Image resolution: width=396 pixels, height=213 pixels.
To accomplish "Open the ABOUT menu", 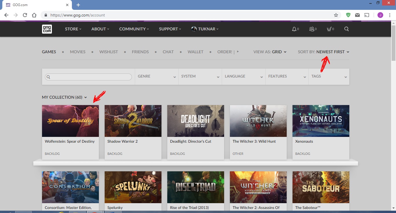I will 100,29.
